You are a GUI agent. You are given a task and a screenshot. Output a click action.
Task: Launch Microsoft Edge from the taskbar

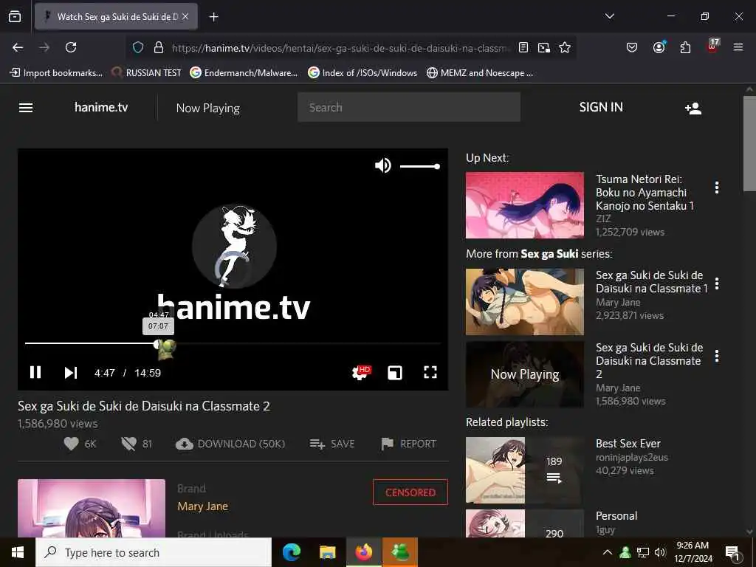(291, 552)
